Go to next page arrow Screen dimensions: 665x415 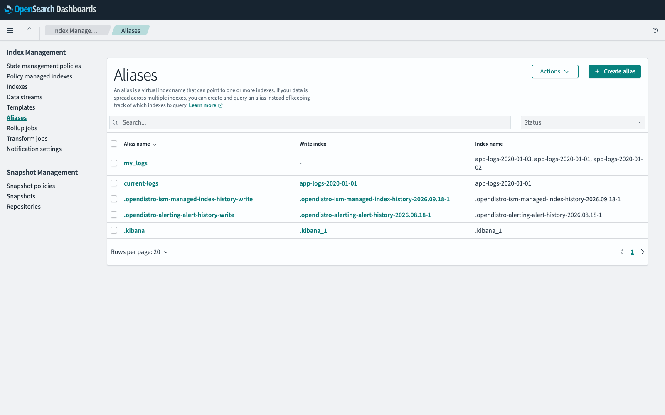(x=642, y=252)
